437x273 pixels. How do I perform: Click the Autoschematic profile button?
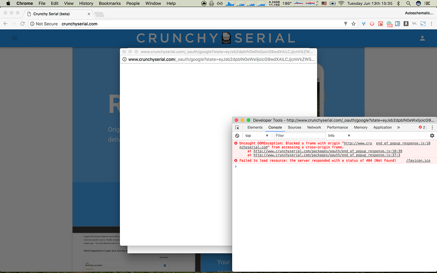coord(419,13)
